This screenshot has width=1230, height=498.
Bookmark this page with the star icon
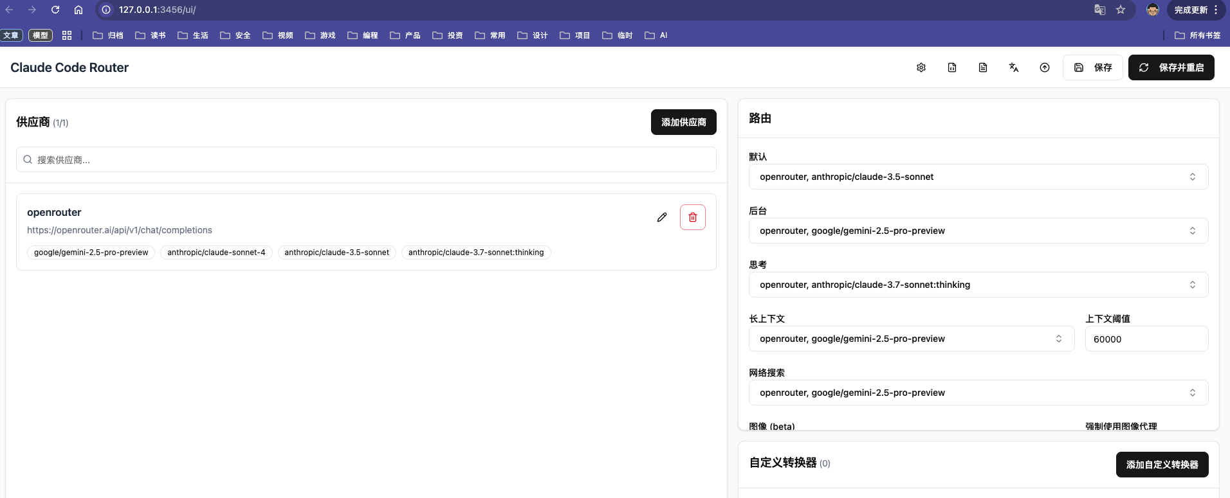tap(1121, 10)
